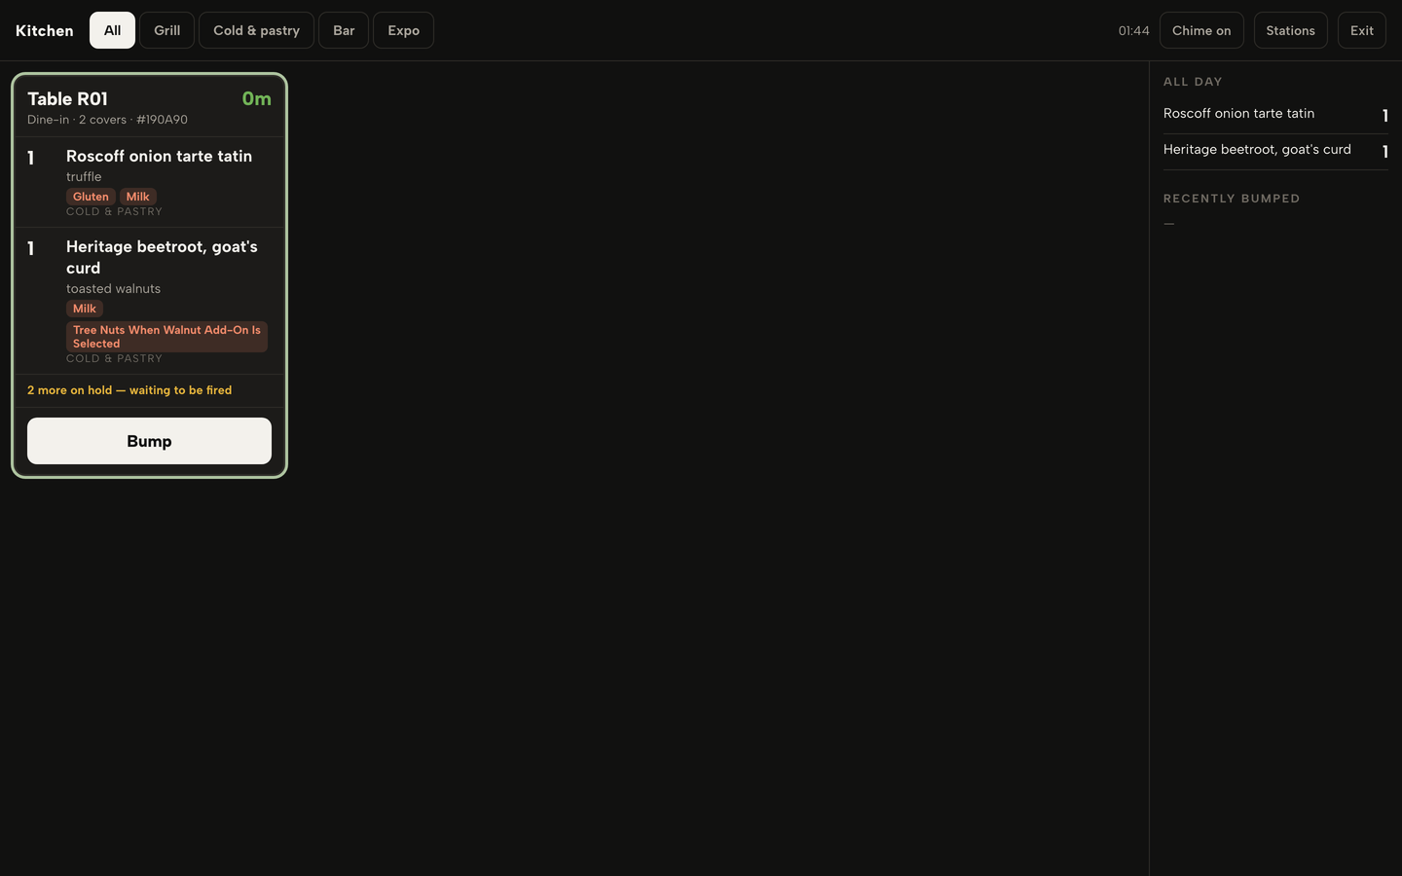Click the Table R01 ticket header
This screenshot has height=876, width=1402.
pos(149,107)
